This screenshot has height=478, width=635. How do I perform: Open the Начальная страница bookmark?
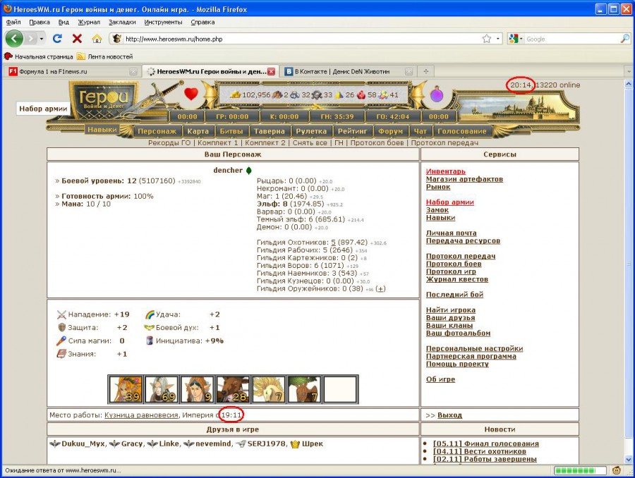(39, 56)
